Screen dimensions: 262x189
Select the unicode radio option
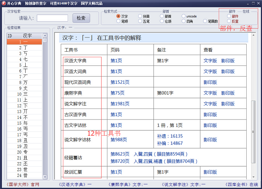coord(184,16)
